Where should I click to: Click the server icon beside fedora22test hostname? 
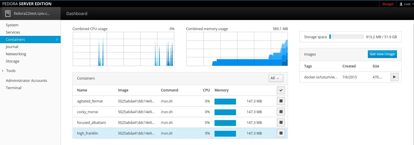click(x=8, y=13)
